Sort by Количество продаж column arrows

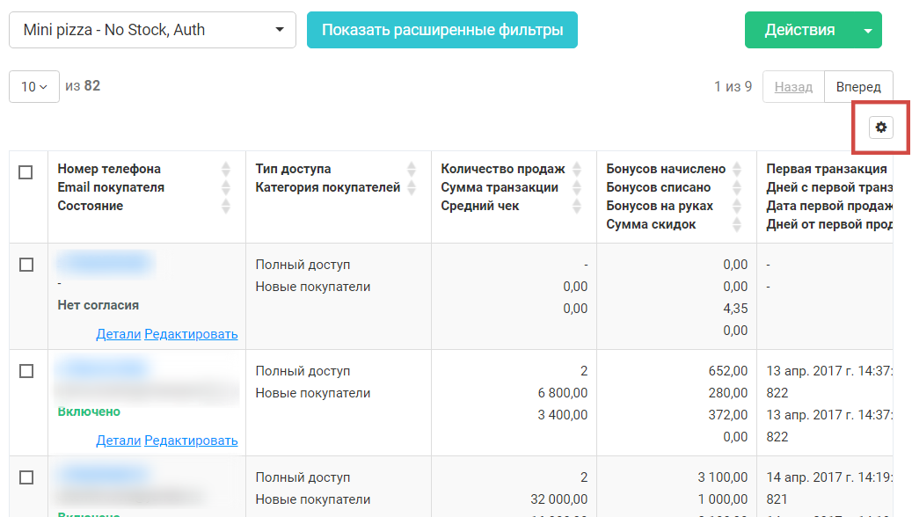tap(577, 169)
